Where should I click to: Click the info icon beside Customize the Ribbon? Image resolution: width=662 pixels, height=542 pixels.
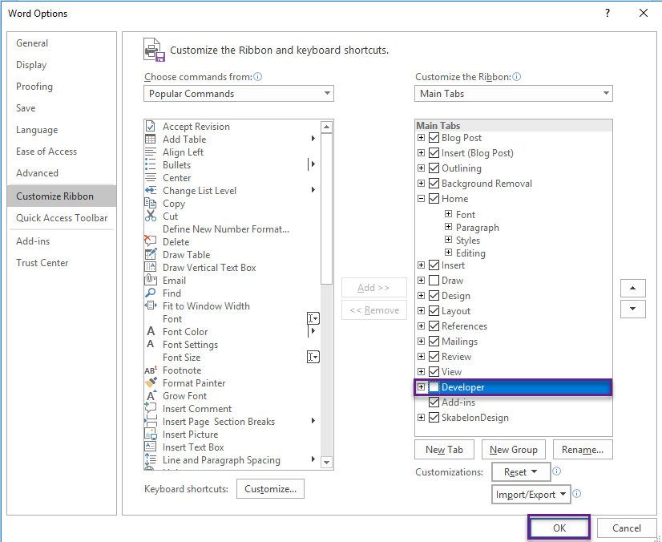point(516,76)
